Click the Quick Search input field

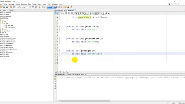coord(178,4)
